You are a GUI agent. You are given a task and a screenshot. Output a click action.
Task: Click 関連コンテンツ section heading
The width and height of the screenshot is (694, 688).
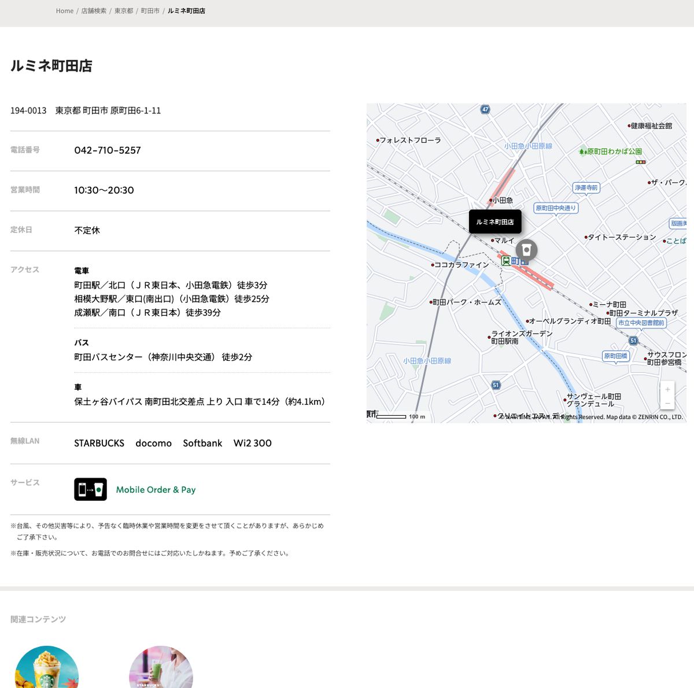coord(38,619)
